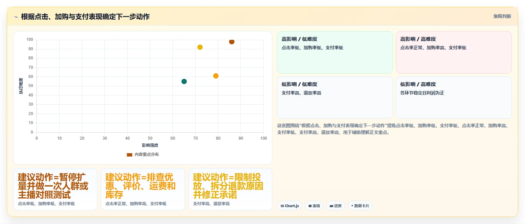525x224 pixels.
Task: Click the 内容重点分布 legend label
Action: [x=147, y=155]
